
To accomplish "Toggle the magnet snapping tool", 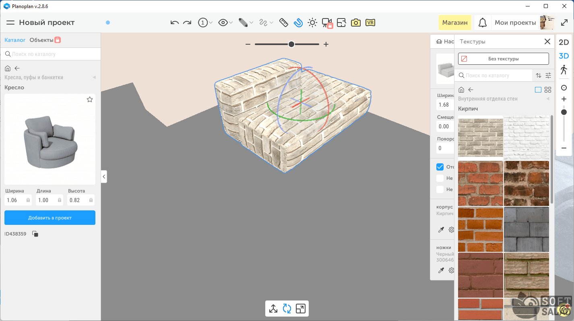I will [x=298, y=23].
